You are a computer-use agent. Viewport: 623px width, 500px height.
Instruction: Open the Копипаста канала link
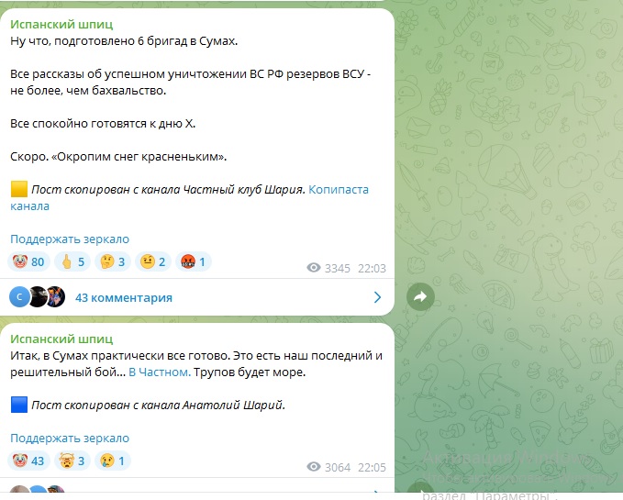point(190,198)
